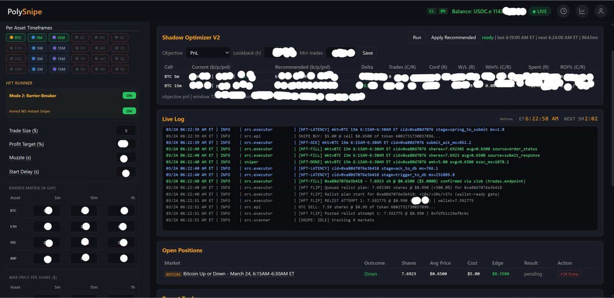Click the 'Recommended (b/p/pnl)' column header
614x298 pixels.
[x=302, y=67]
